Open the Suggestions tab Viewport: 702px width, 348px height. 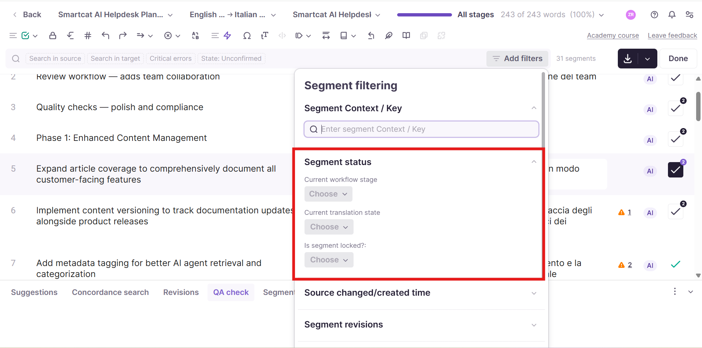click(x=34, y=292)
